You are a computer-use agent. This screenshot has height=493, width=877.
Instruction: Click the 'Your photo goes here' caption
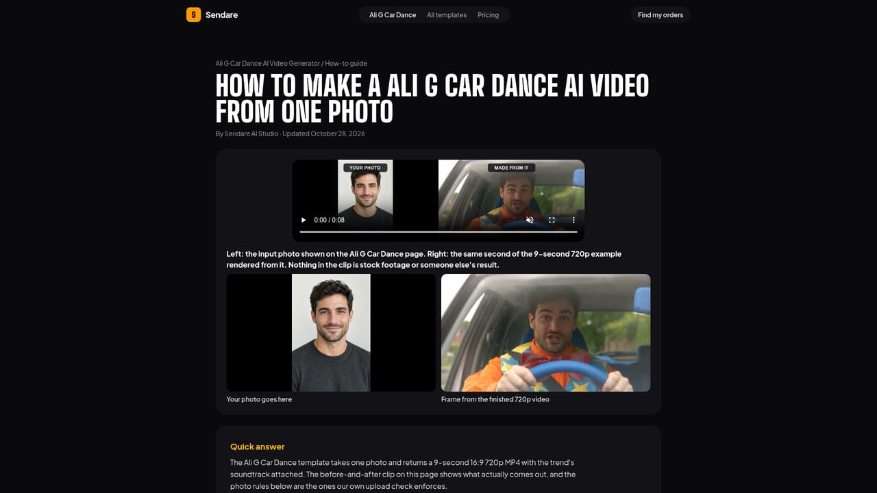(259, 399)
